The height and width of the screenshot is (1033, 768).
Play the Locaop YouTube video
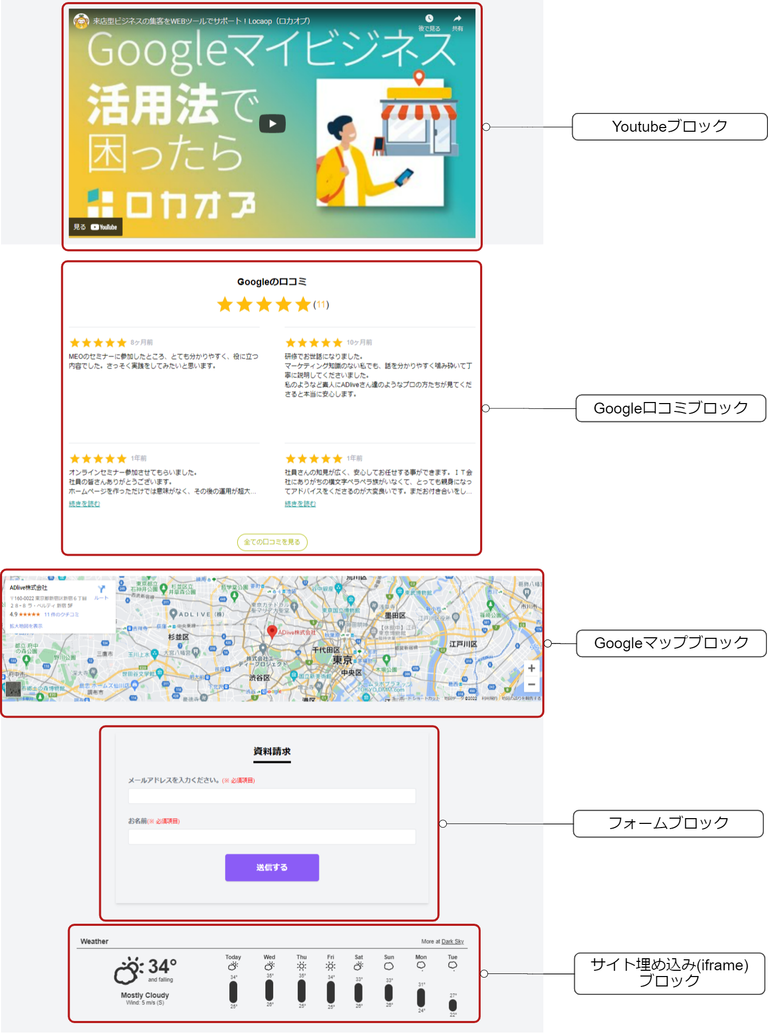coord(272,123)
